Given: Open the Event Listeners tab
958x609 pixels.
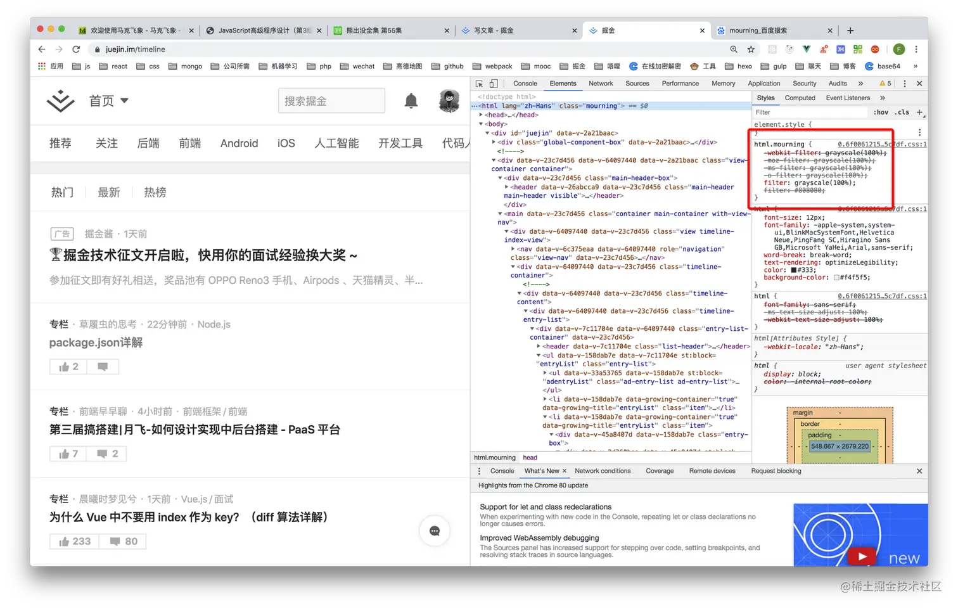Looking at the screenshot, I should 848,98.
